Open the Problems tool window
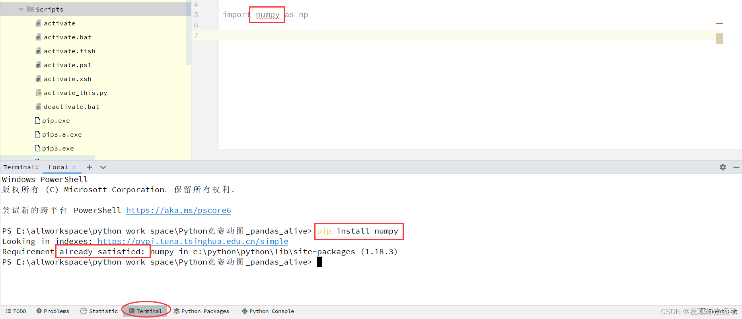Image resolution: width=742 pixels, height=319 pixels. [x=53, y=311]
